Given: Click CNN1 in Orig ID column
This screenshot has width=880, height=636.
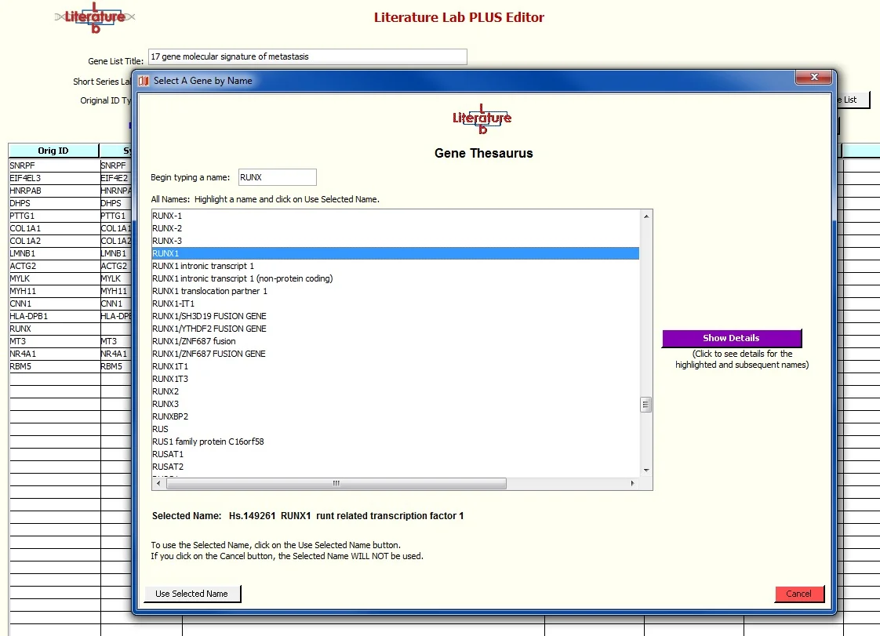Looking at the screenshot, I should click(x=54, y=303).
